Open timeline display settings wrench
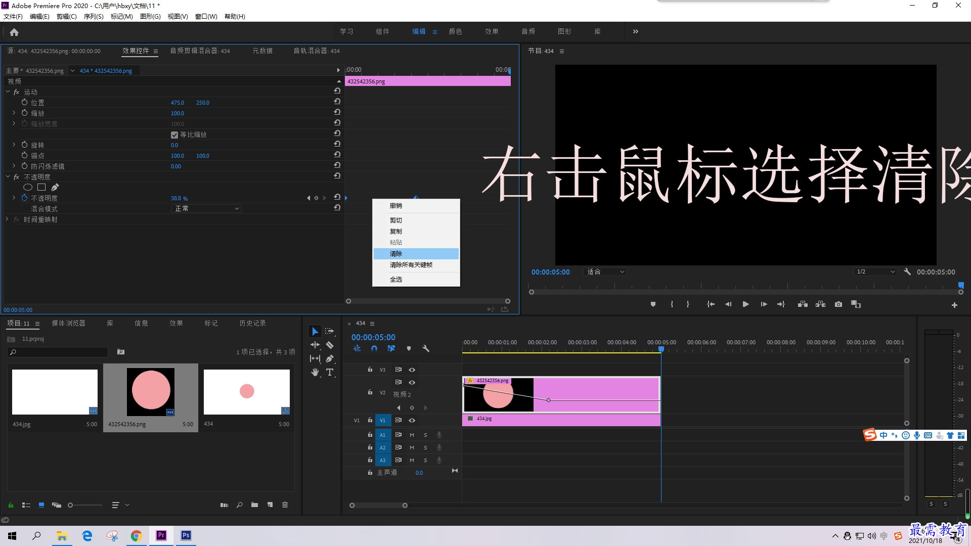The height and width of the screenshot is (546, 971). [426, 348]
